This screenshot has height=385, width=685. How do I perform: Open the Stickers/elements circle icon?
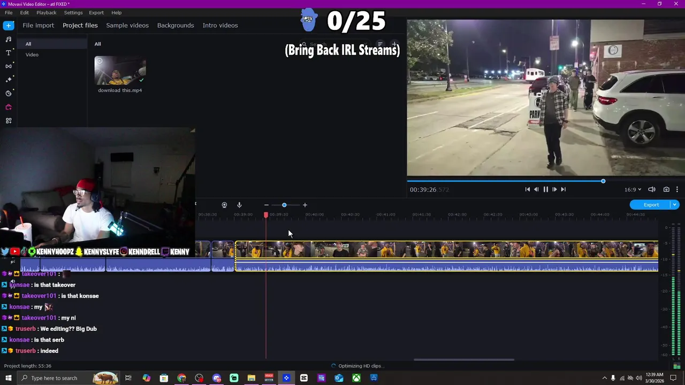click(9, 94)
